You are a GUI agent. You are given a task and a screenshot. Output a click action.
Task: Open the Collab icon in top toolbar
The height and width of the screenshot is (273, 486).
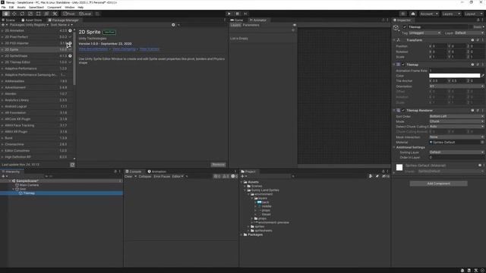click(x=402, y=14)
